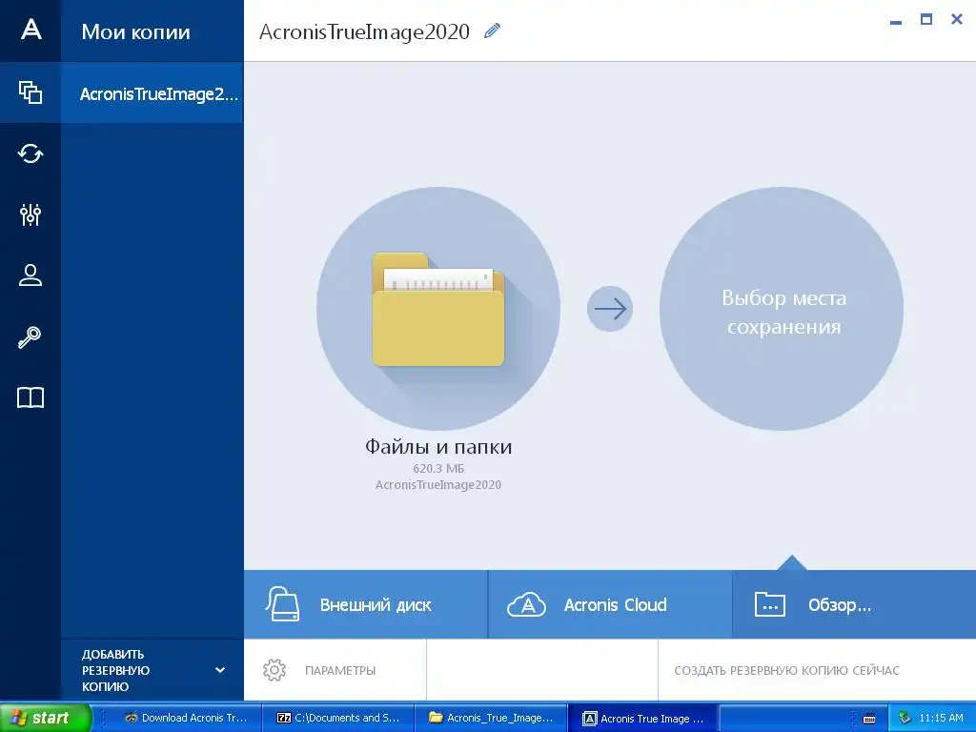Image resolution: width=976 pixels, height=732 pixels.
Task: Click the 11:15 AM clock
Action: coord(941,718)
